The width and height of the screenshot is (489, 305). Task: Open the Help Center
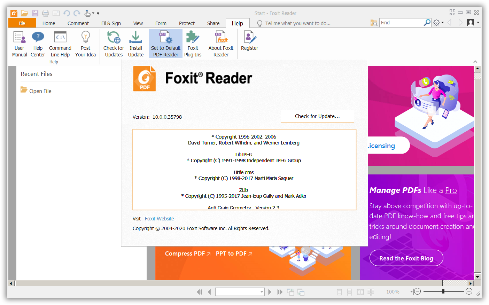click(38, 44)
